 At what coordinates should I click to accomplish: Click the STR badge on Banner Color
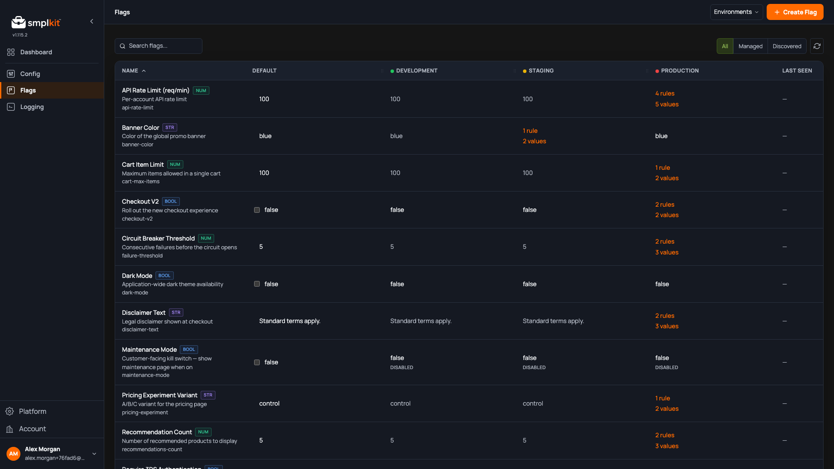169,128
